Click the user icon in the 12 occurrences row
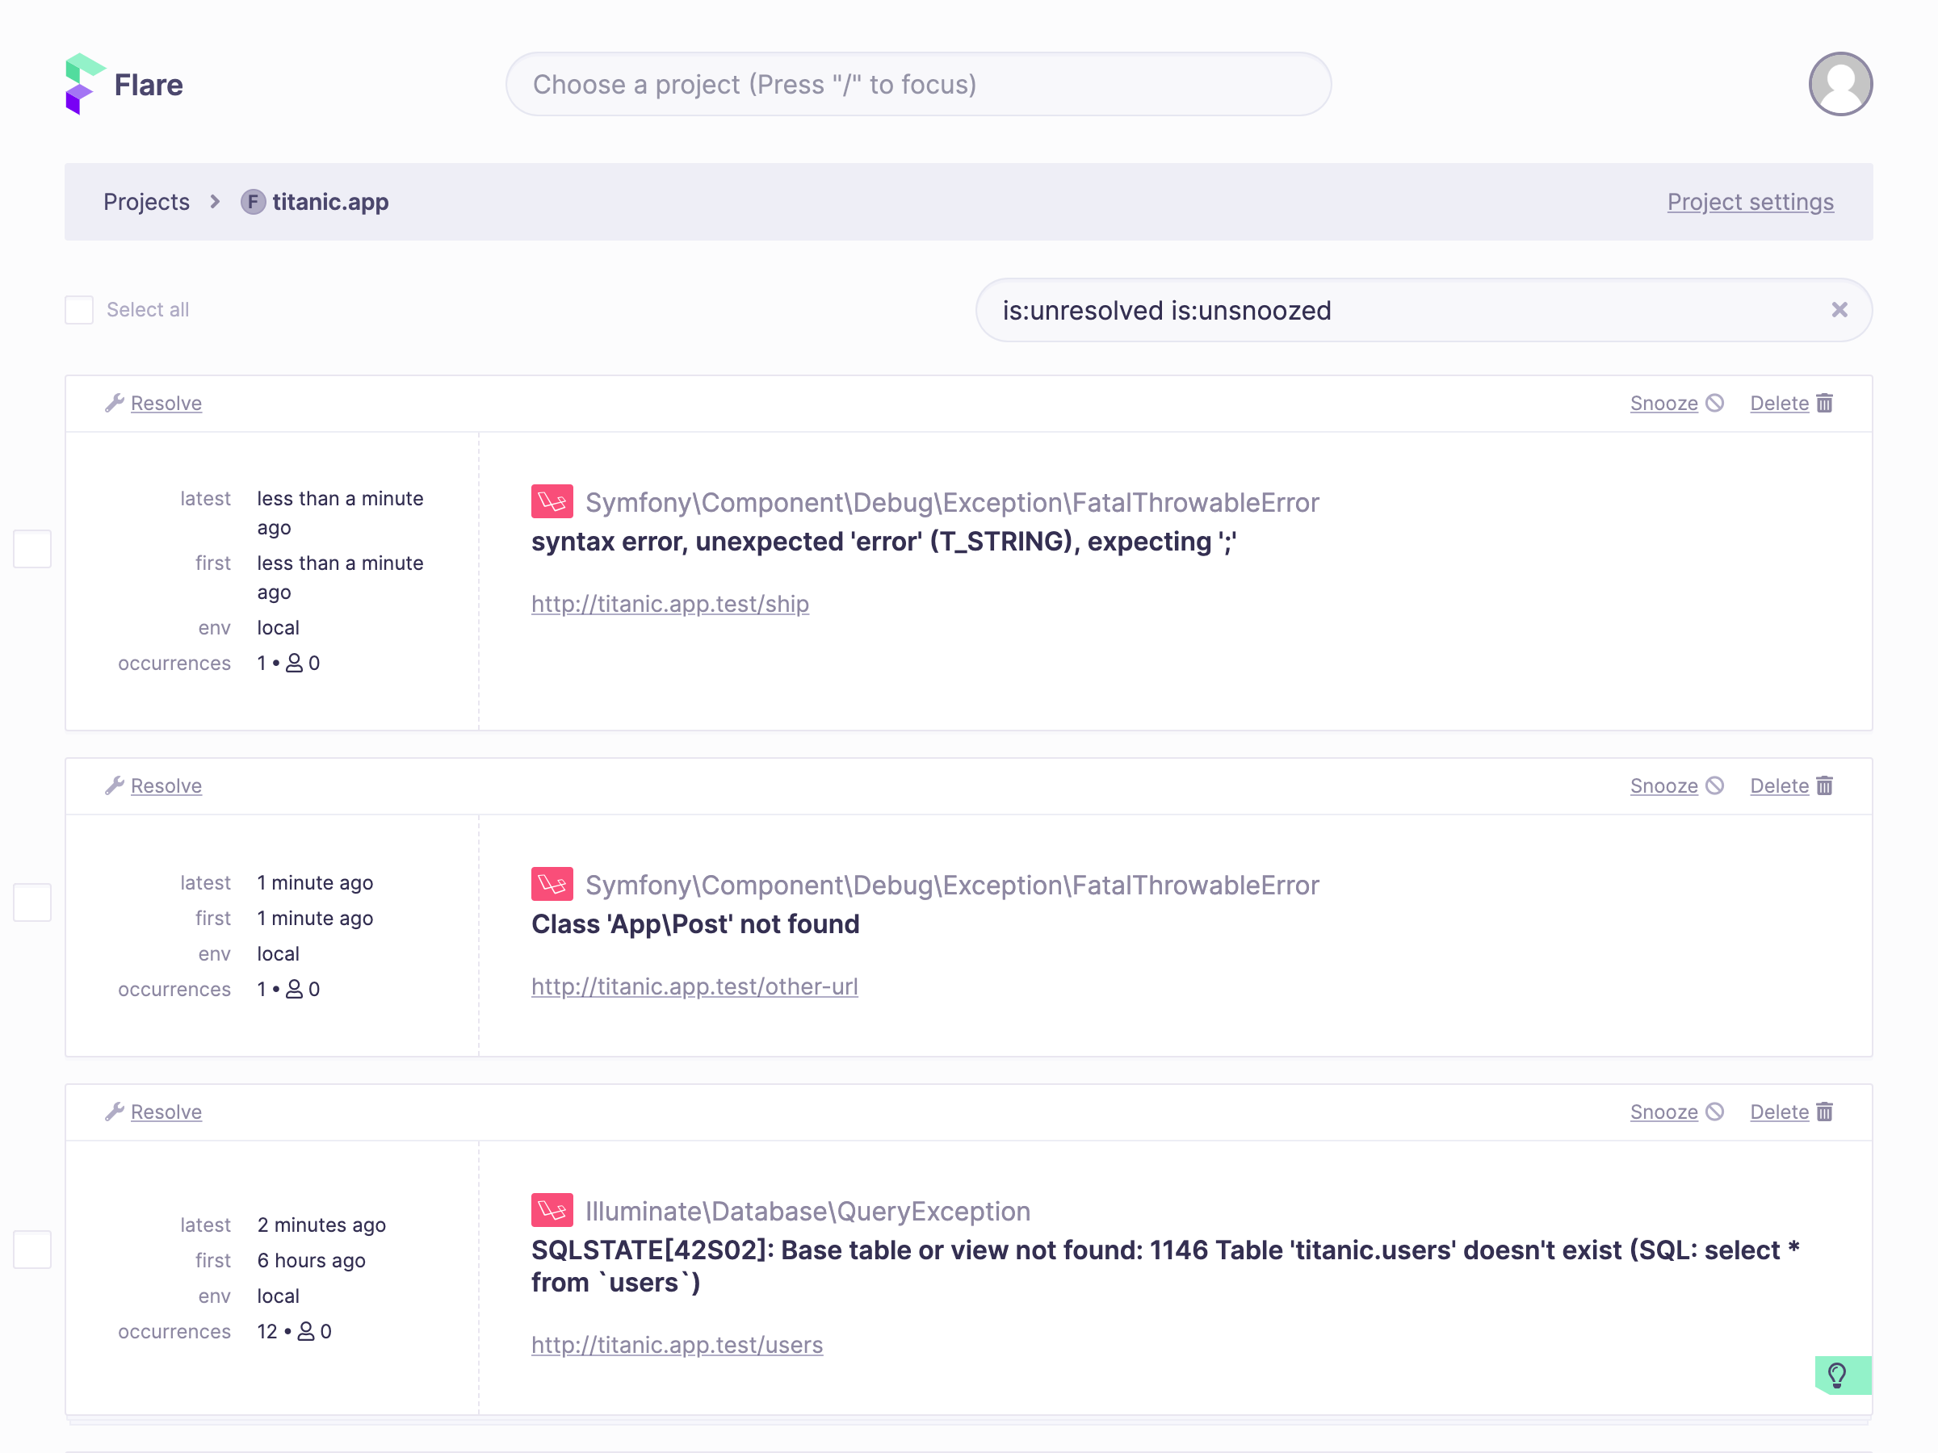This screenshot has width=1938, height=1453. click(x=306, y=1331)
